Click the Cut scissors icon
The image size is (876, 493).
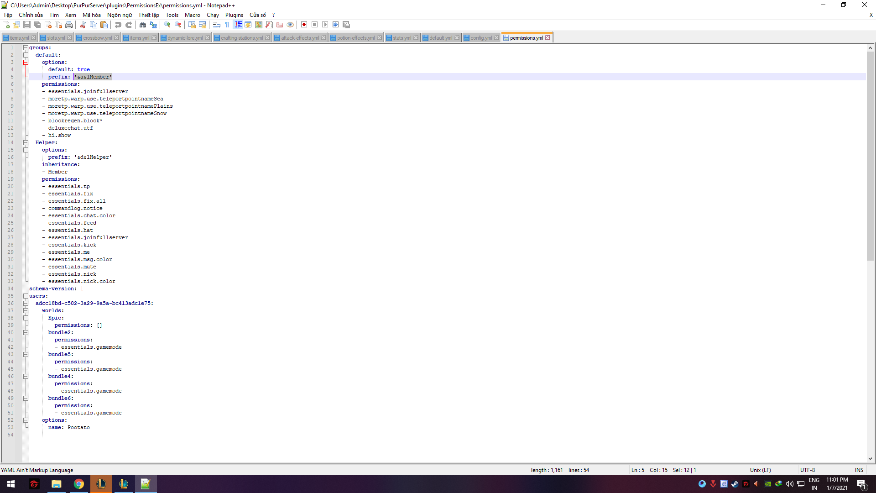coord(83,25)
